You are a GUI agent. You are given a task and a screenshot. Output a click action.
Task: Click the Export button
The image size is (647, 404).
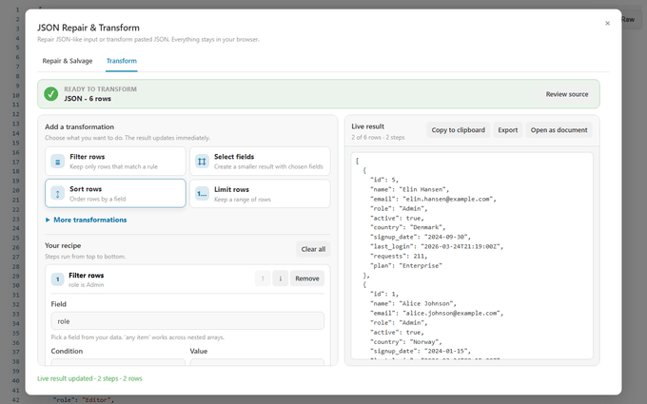(x=507, y=130)
